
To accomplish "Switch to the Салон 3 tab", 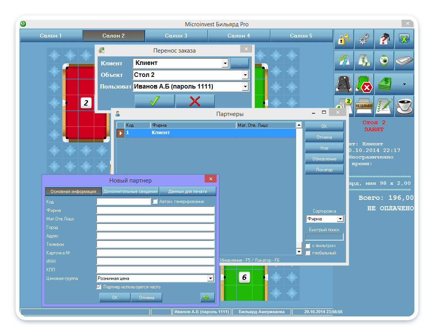I will coord(176,36).
